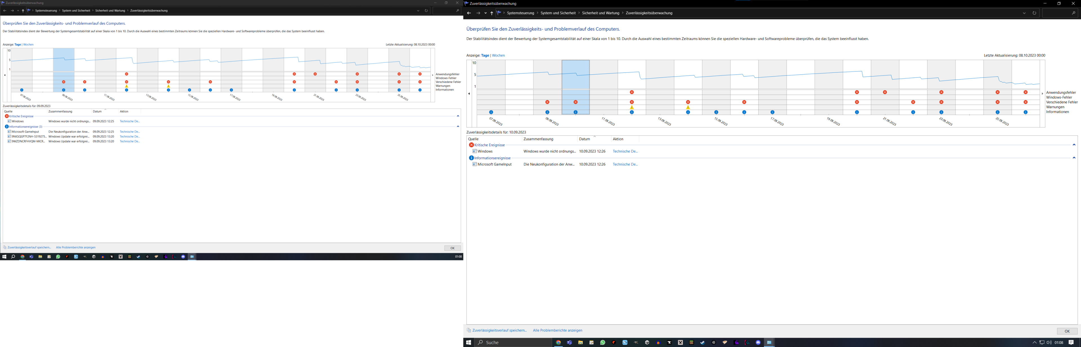Click blue Informationsereignisse info icon in the right window
This screenshot has height=347, width=1081.
pyautogui.click(x=471, y=158)
